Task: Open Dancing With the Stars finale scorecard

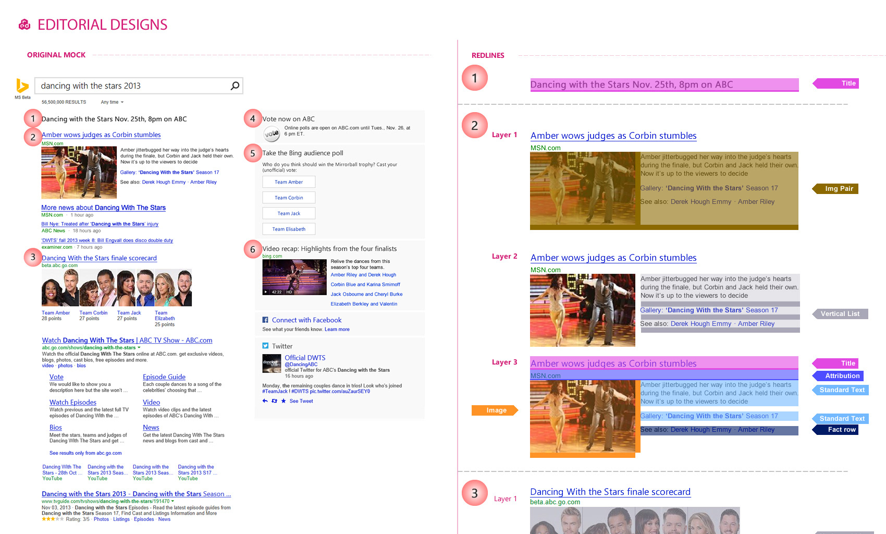Action: coord(99,258)
